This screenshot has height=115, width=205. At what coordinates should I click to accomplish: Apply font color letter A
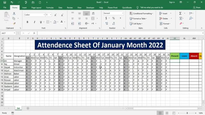61,22
